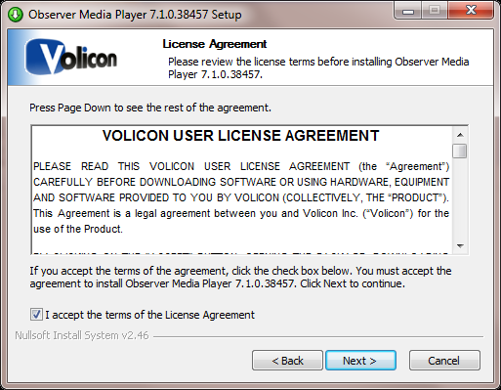Return to previous page with < Back
The image size is (501, 390).
287,361
